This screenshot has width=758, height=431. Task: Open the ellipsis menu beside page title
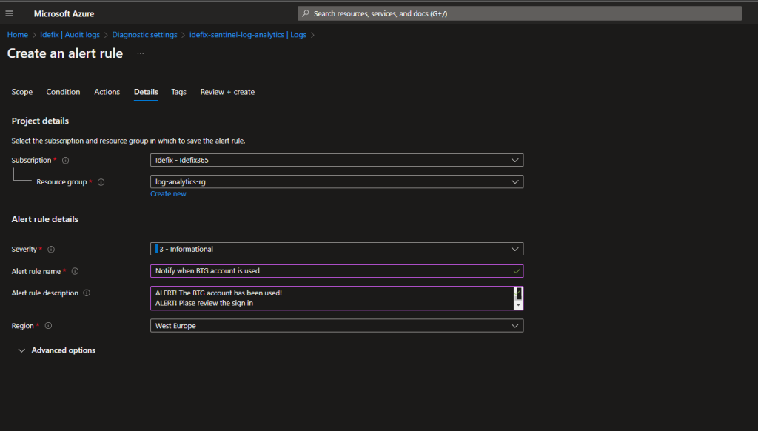coord(140,53)
